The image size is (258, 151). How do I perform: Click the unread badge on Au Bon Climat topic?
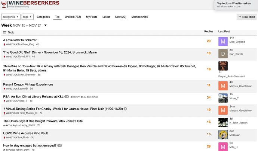tap(67, 97)
